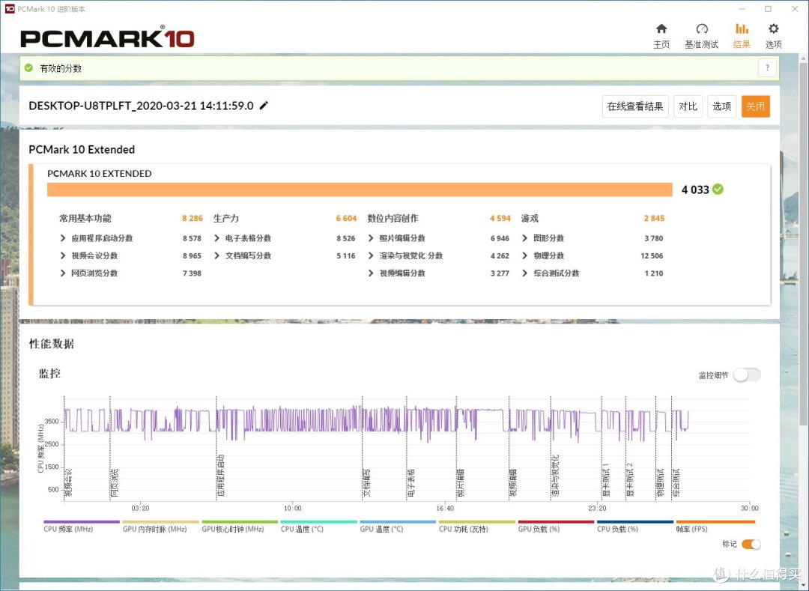Click 在线查看结果 button
Image resolution: width=809 pixels, height=591 pixels.
click(635, 106)
